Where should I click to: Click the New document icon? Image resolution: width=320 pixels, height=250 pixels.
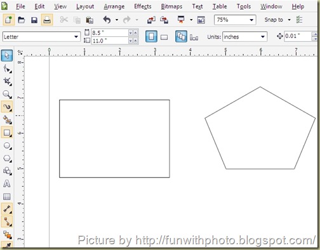8,20
